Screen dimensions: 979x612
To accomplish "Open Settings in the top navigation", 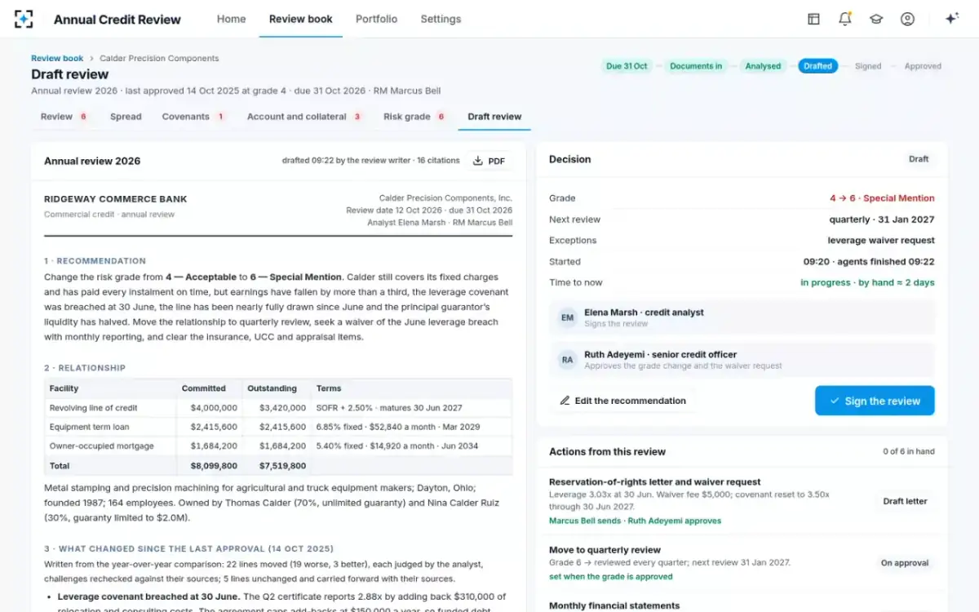I will pyautogui.click(x=441, y=19).
